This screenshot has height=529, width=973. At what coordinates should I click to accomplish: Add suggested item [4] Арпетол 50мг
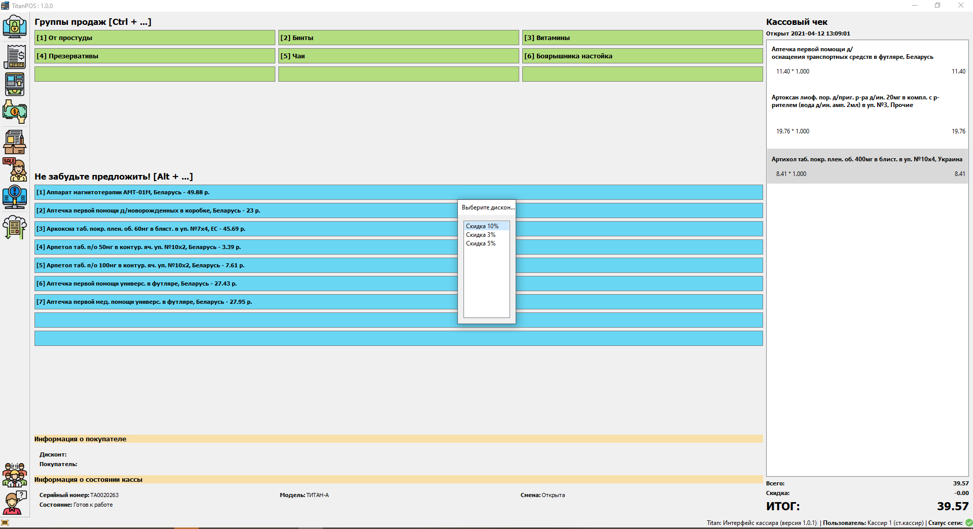click(x=399, y=247)
